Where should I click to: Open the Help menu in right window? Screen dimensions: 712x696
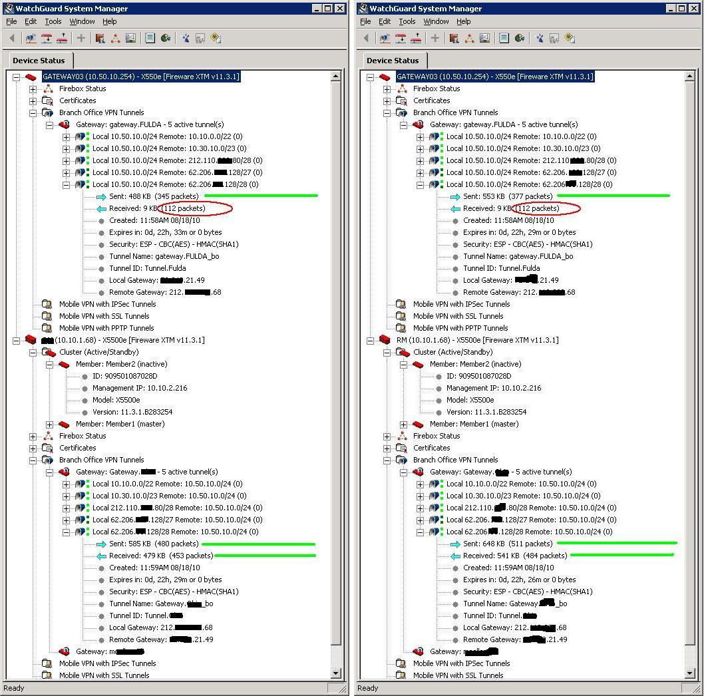click(x=464, y=21)
